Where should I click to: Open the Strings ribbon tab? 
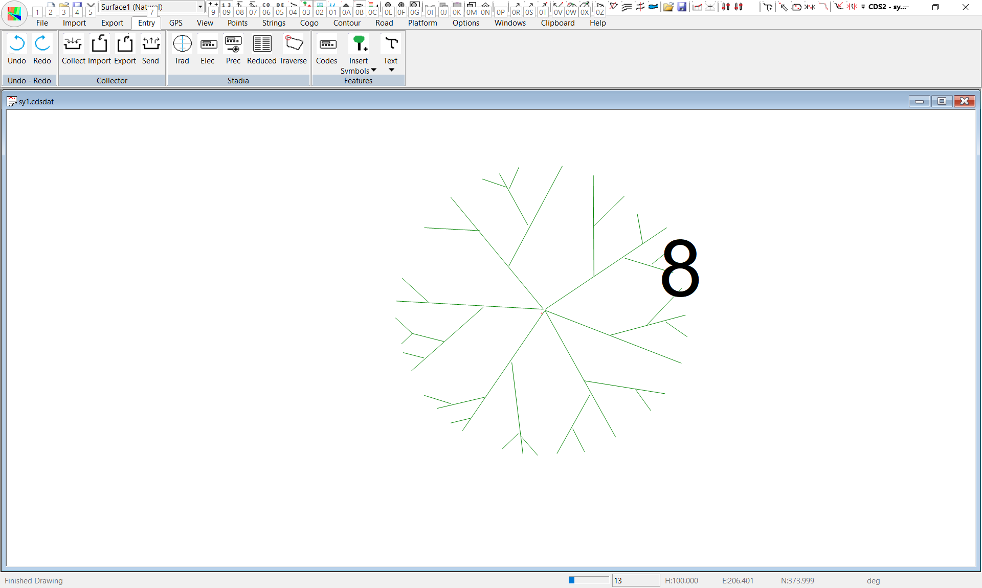pos(274,23)
